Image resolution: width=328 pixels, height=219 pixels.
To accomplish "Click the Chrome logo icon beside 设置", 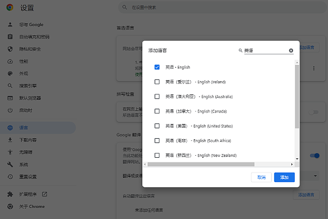I will [10, 8].
